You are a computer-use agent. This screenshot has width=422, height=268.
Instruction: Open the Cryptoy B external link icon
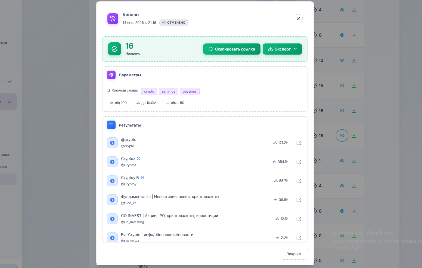click(299, 181)
